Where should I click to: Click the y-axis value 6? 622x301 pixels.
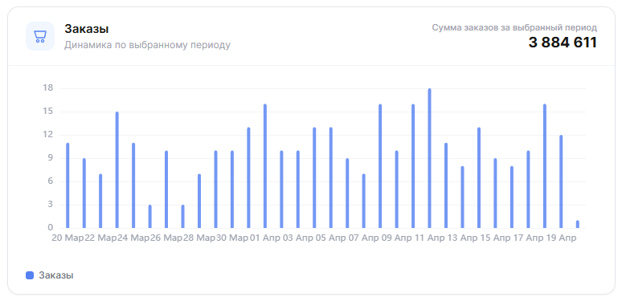click(x=51, y=181)
